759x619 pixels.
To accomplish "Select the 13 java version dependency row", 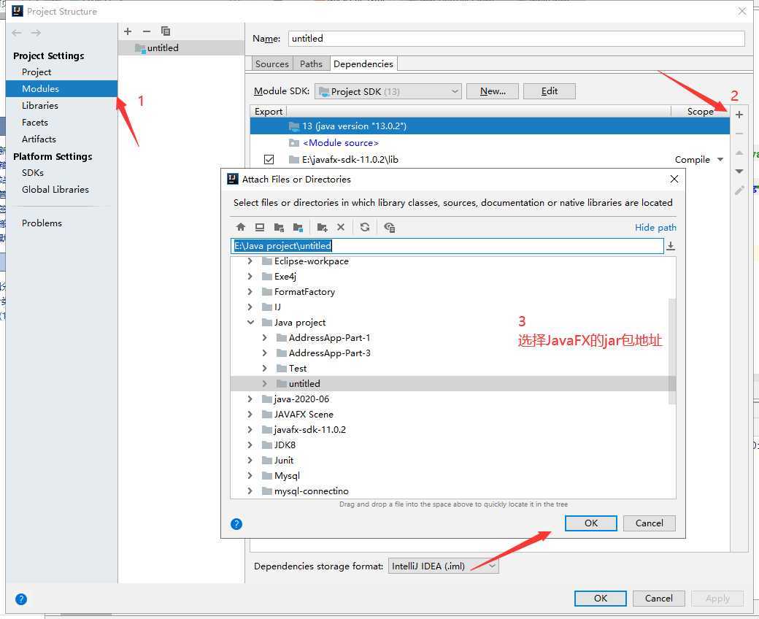I will click(490, 126).
